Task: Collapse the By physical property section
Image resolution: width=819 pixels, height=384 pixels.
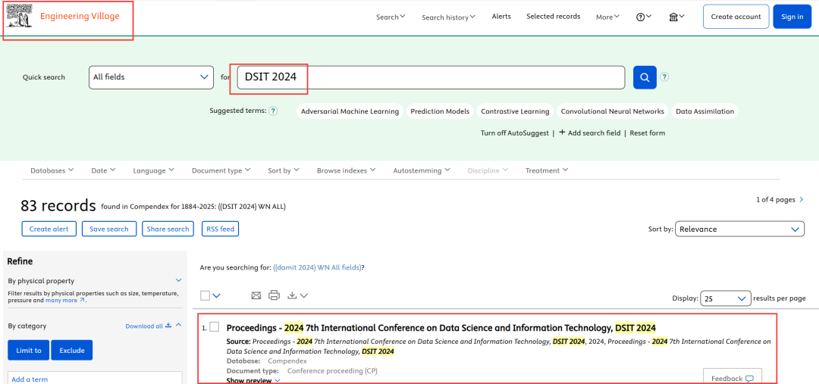Action: click(x=178, y=281)
